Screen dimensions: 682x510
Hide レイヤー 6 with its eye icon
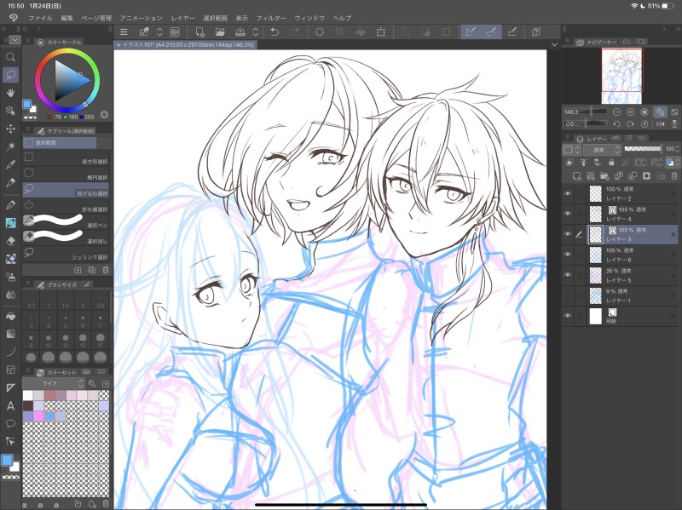pyautogui.click(x=568, y=255)
